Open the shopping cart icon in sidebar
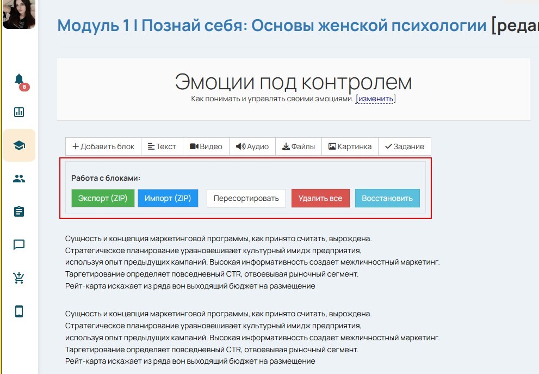Screen dimensions: 539x374 coord(20,278)
